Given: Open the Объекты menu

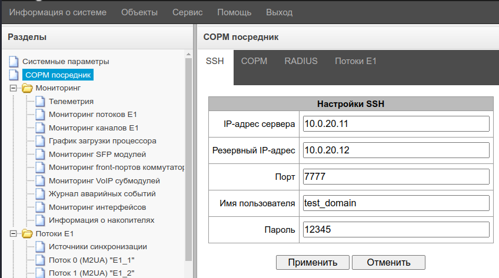Looking at the screenshot, I should tap(139, 12).
